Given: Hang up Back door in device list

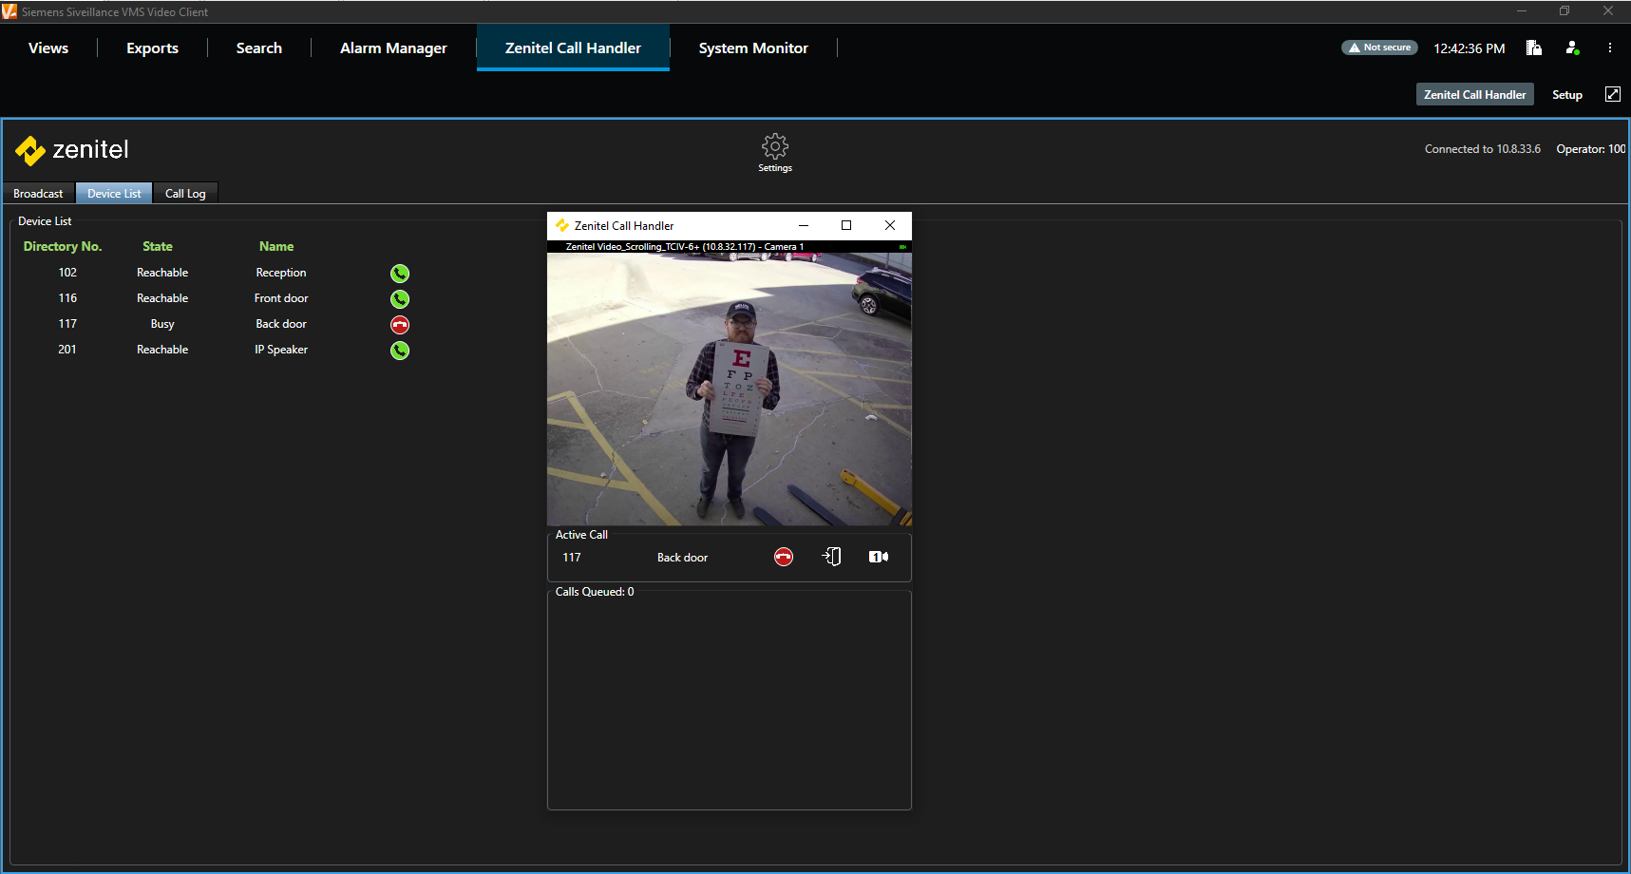Looking at the screenshot, I should tap(400, 325).
